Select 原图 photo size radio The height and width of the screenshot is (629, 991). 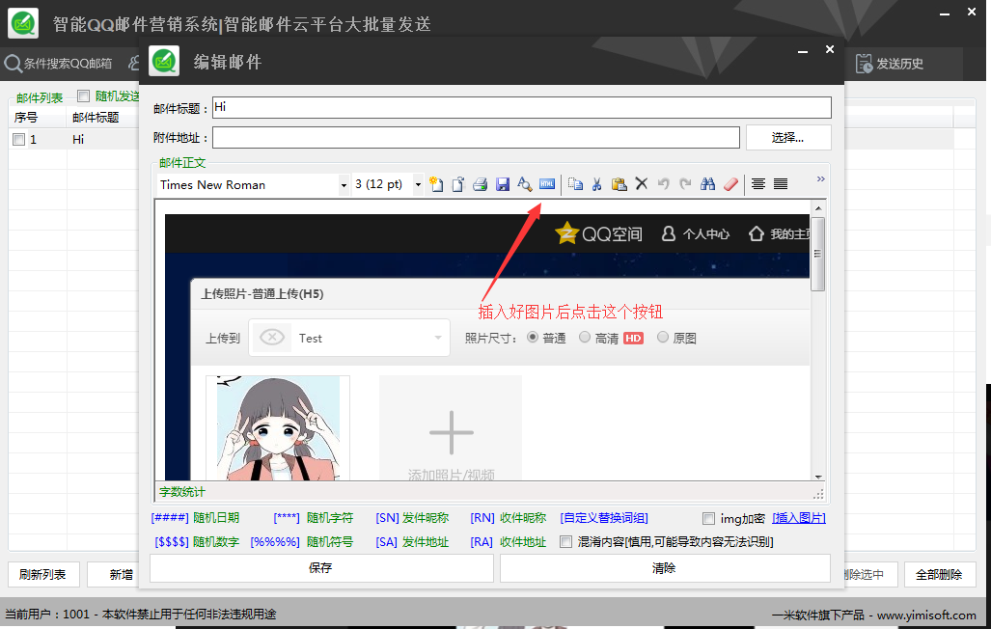coord(662,337)
